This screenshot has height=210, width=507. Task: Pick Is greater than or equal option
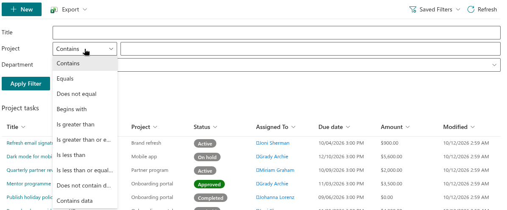click(85, 140)
